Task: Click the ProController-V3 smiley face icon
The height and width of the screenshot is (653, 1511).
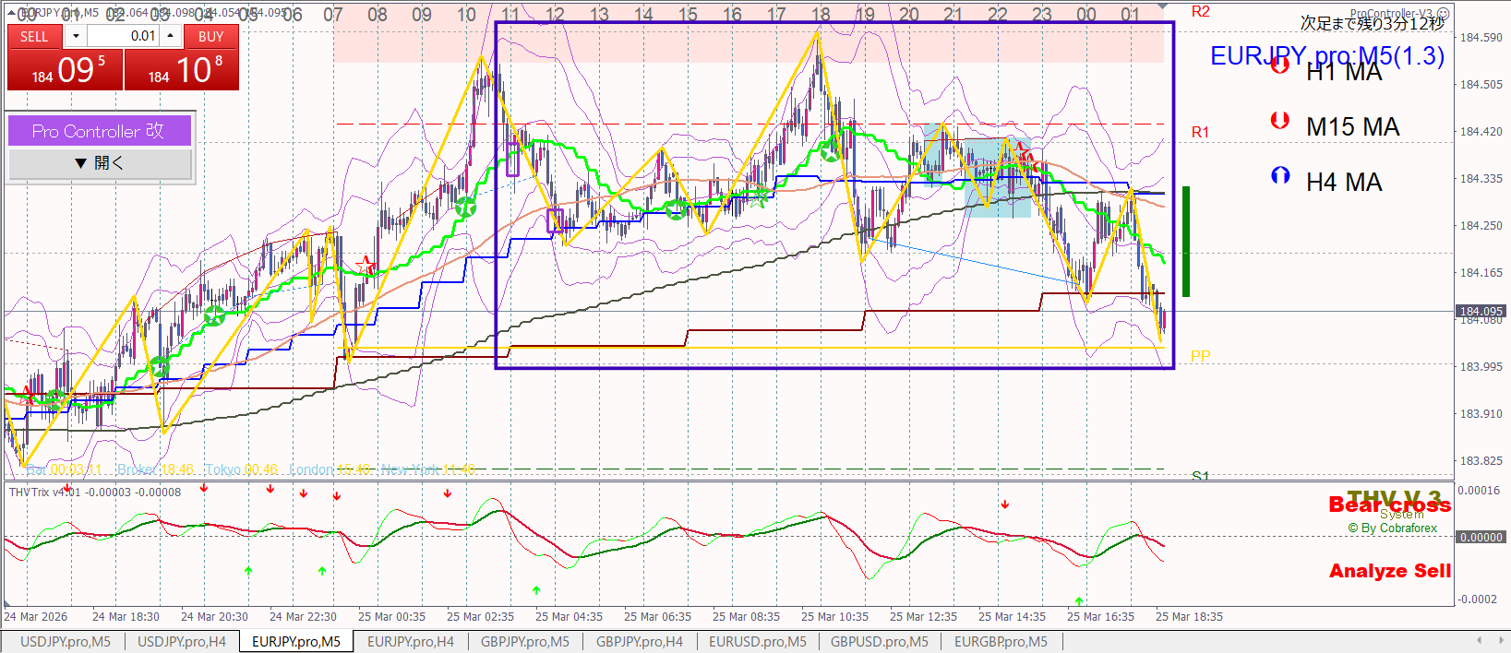Action: pyautogui.click(x=1444, y=14)
